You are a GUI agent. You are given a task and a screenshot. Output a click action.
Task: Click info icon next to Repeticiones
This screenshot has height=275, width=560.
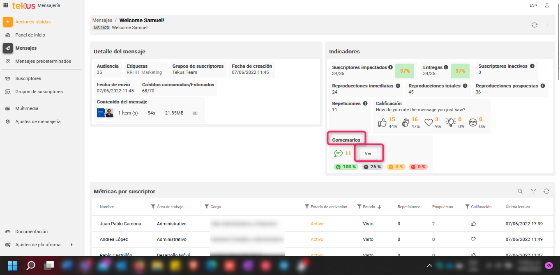coord(365,104)
